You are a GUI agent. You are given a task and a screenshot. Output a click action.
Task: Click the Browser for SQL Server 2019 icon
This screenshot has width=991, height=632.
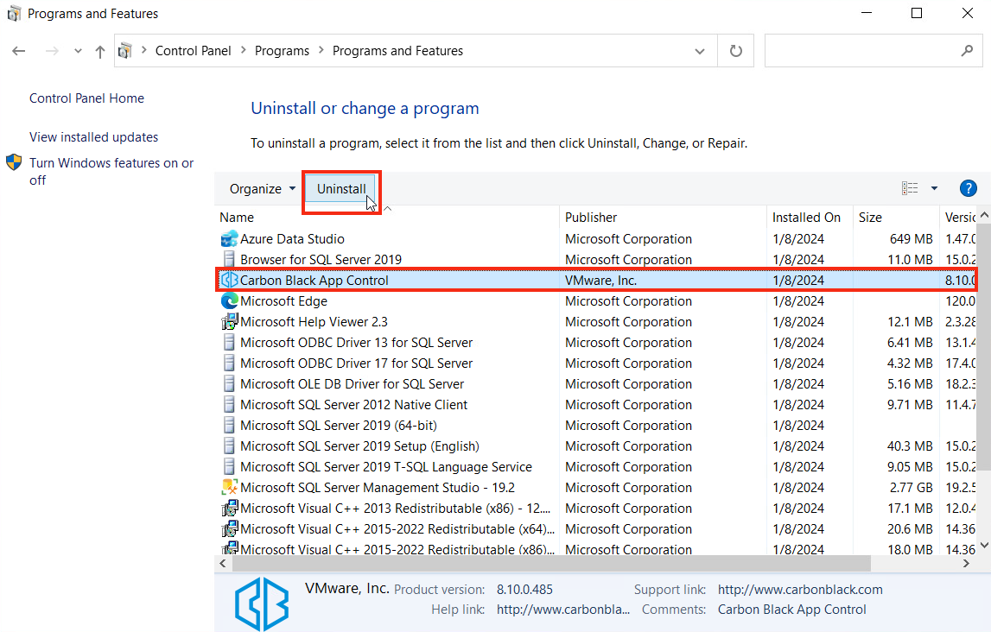230,260
